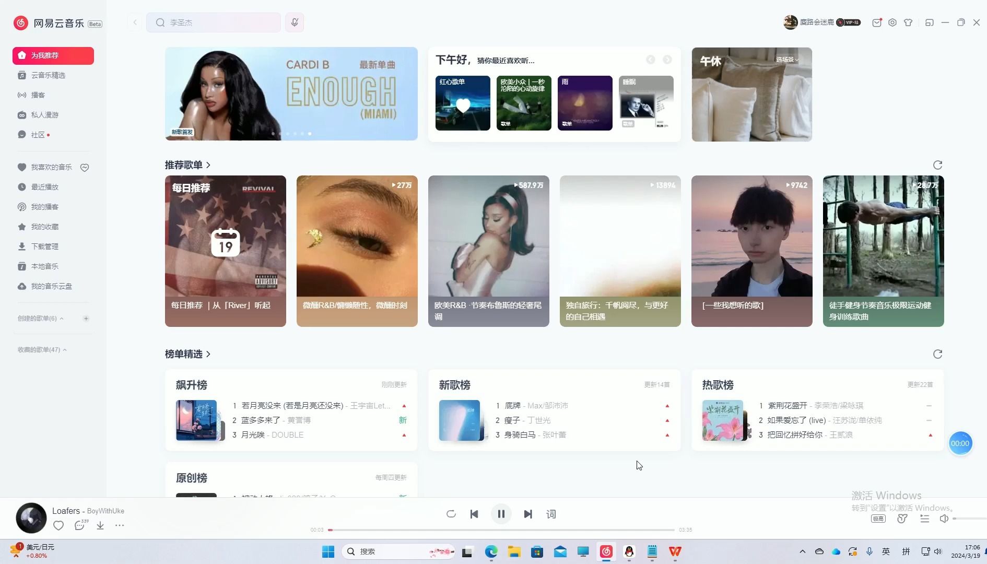987x564 pixels.
Task: Expand the 推荐歌单 section heading
Action: [188, 165]
